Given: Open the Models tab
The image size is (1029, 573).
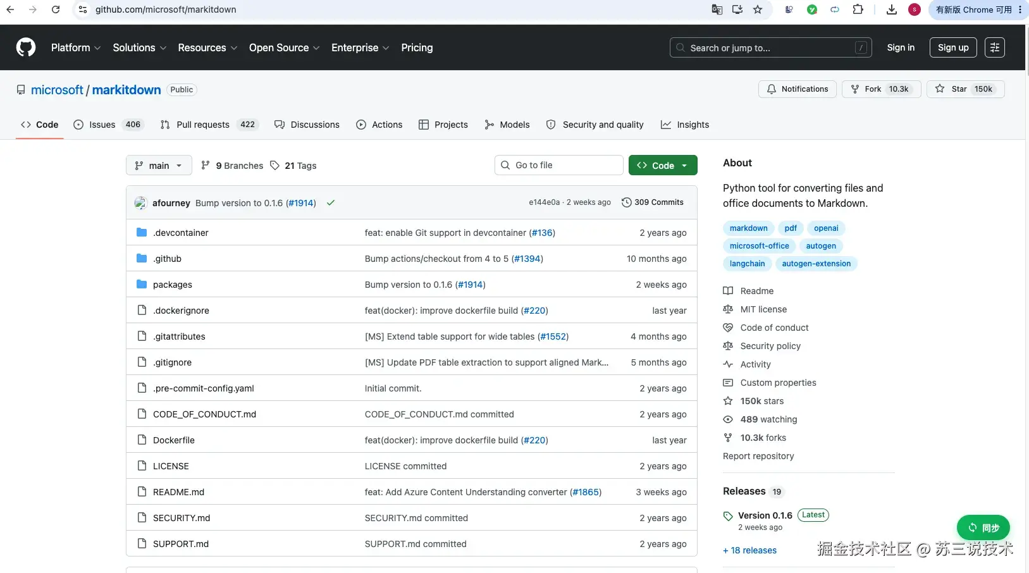Looking at the screenshot, I should pyautogui.click(x=507, y=125).
